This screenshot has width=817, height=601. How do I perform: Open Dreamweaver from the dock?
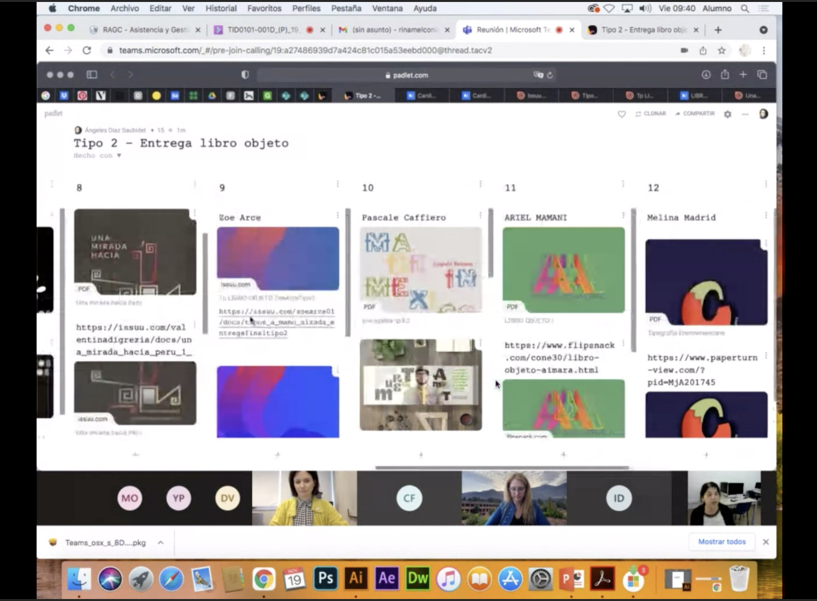417,578
